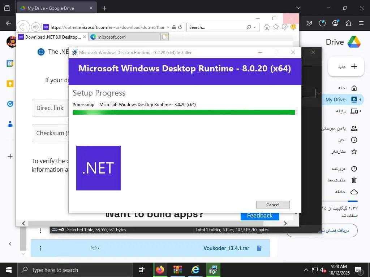Open Storage (حافظه) in Drive sidebar
Viewport: 370px width, 277px height.
(x=346, y=192)
